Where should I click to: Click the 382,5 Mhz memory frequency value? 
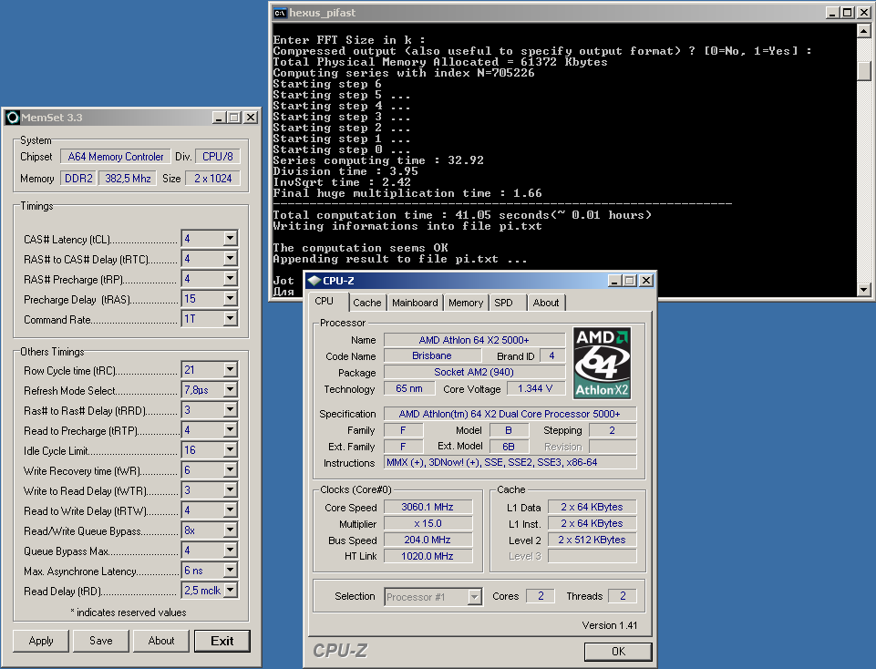coord(128,179)
